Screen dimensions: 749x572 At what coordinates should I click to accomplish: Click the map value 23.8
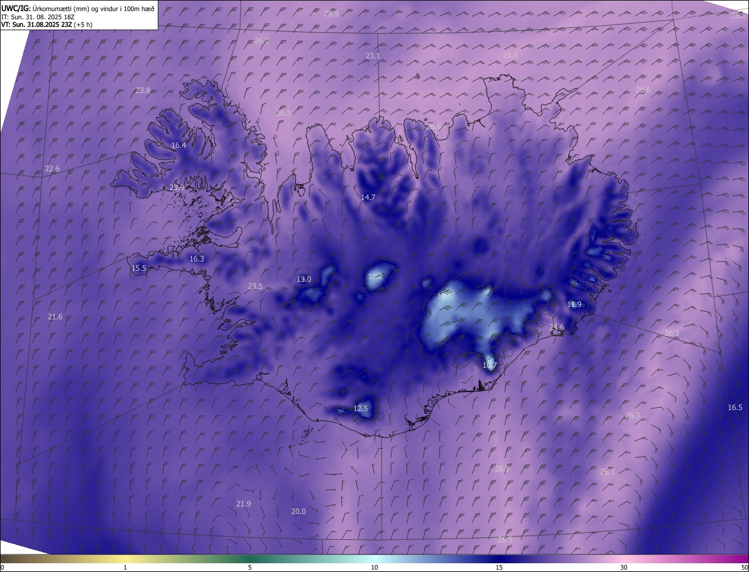point(143,90)
